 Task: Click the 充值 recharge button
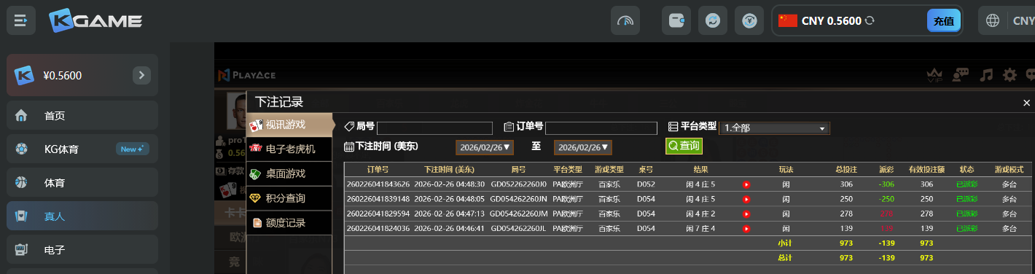click(x=944, y=21)
